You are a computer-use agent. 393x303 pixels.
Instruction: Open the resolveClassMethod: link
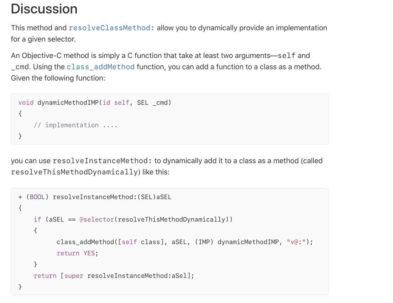click(x=112, y=28)
